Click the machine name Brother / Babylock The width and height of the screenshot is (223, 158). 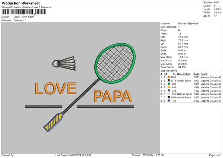pos(188,23)
